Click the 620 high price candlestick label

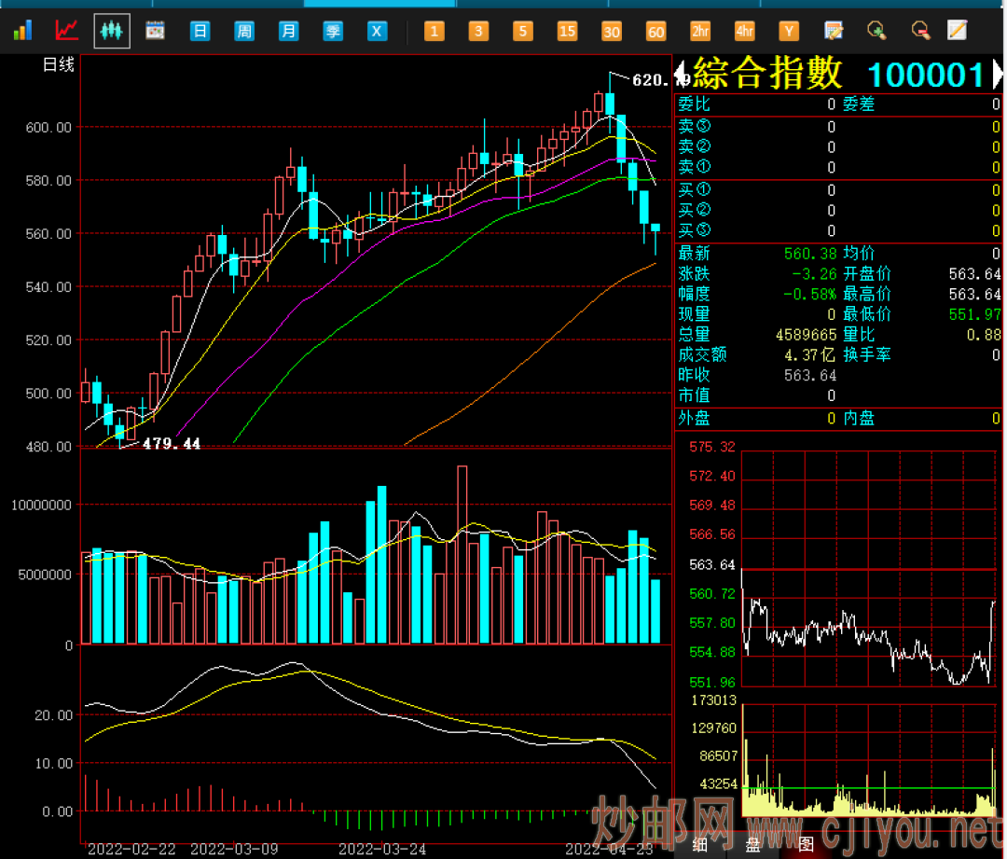pos(651,80)
